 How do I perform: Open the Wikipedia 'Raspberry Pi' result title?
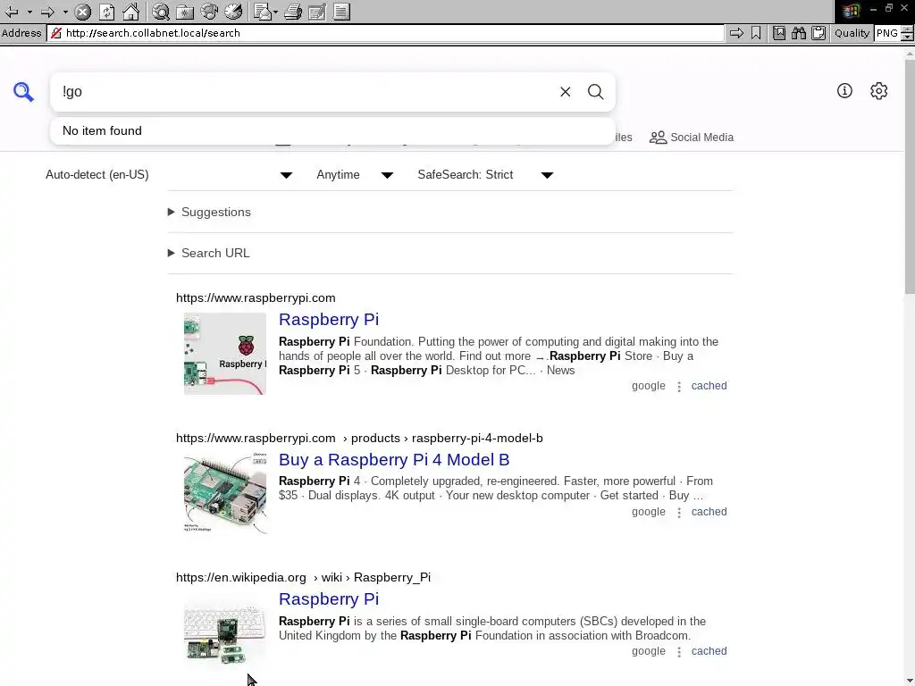329,599
